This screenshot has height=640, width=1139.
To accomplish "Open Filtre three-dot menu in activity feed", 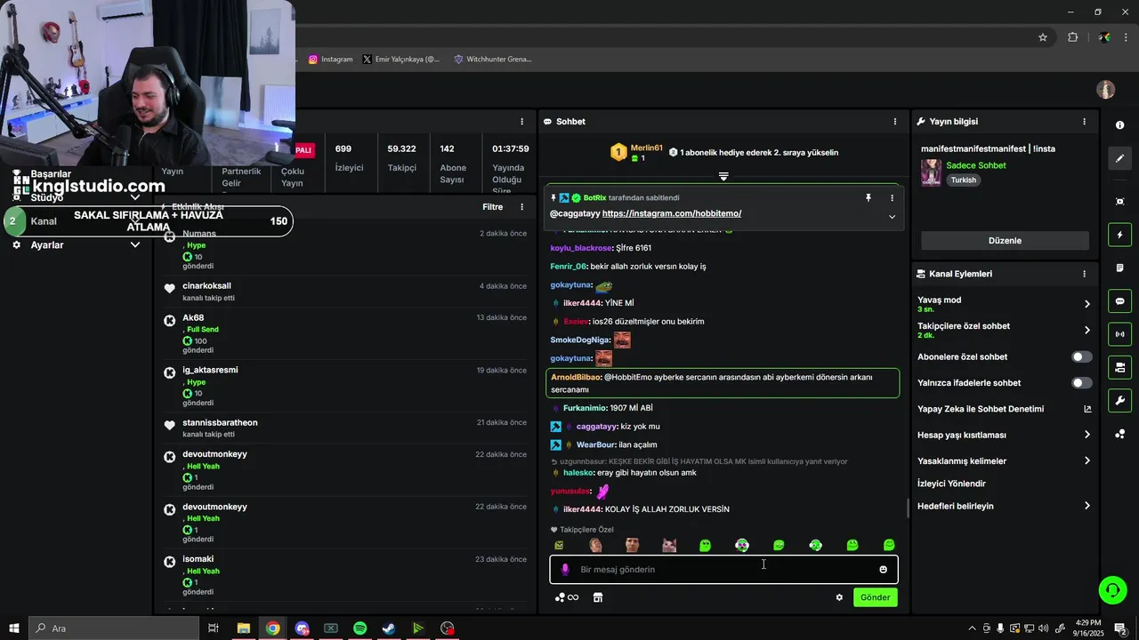I will tap(521, 207).
